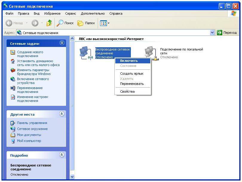Click the sidebar scroll down arrow
This screenshot has height=182, width=242.
click(72, 177)
